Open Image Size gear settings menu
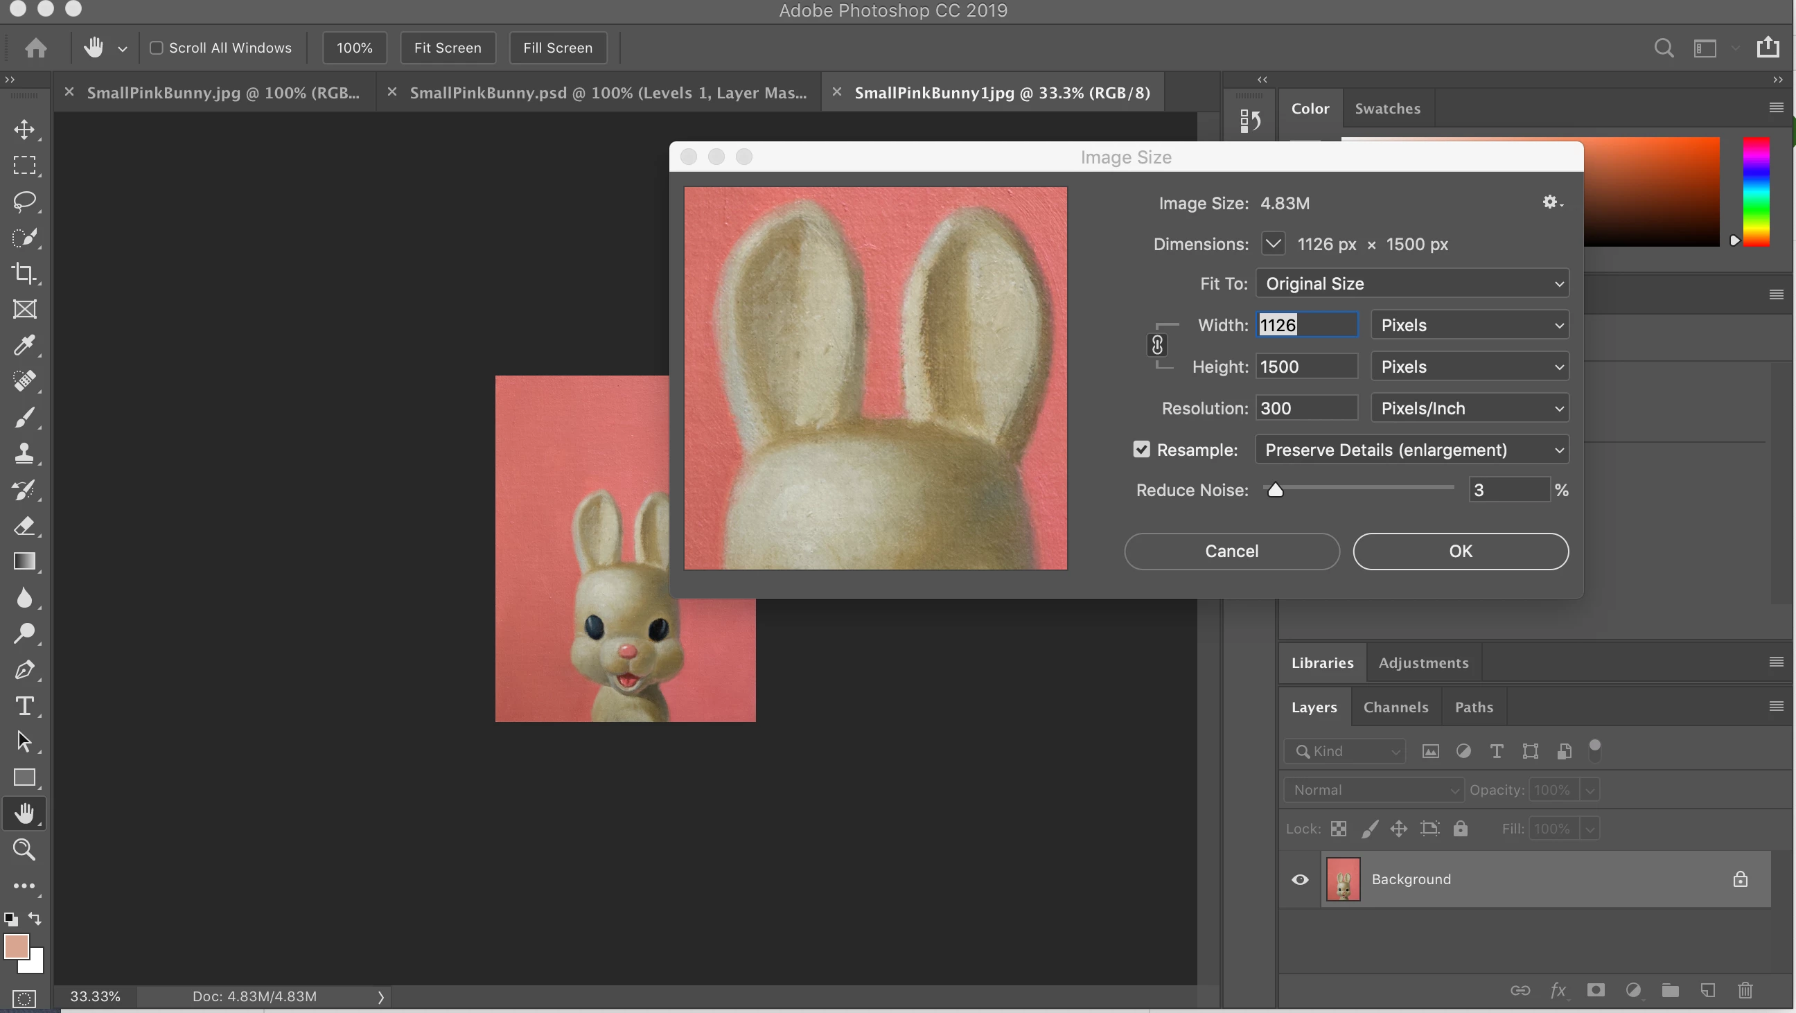The width and height of the screenshot is (1796, 1013). tap(1551, 202)
